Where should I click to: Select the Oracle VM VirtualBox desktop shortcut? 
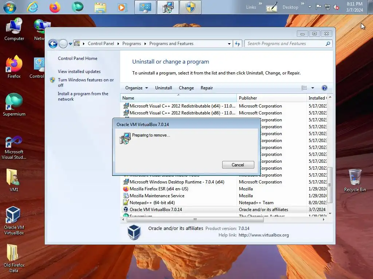[14, 221]
